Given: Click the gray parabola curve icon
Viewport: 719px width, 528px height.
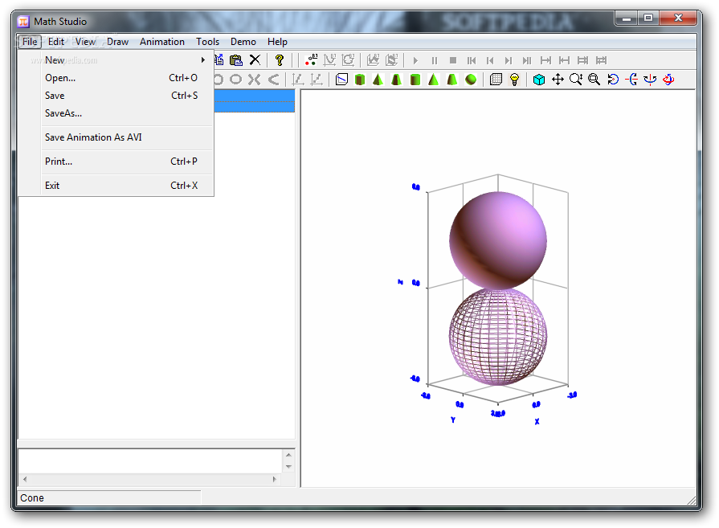Looking at the screenshot, I should coord(273,80).
